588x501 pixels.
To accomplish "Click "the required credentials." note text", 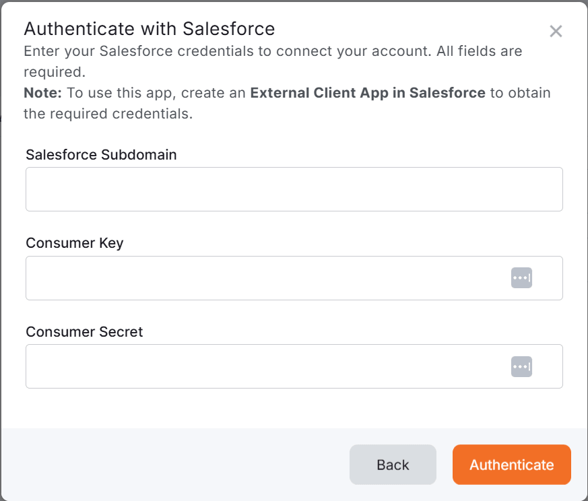I will (x=108, y=114).
